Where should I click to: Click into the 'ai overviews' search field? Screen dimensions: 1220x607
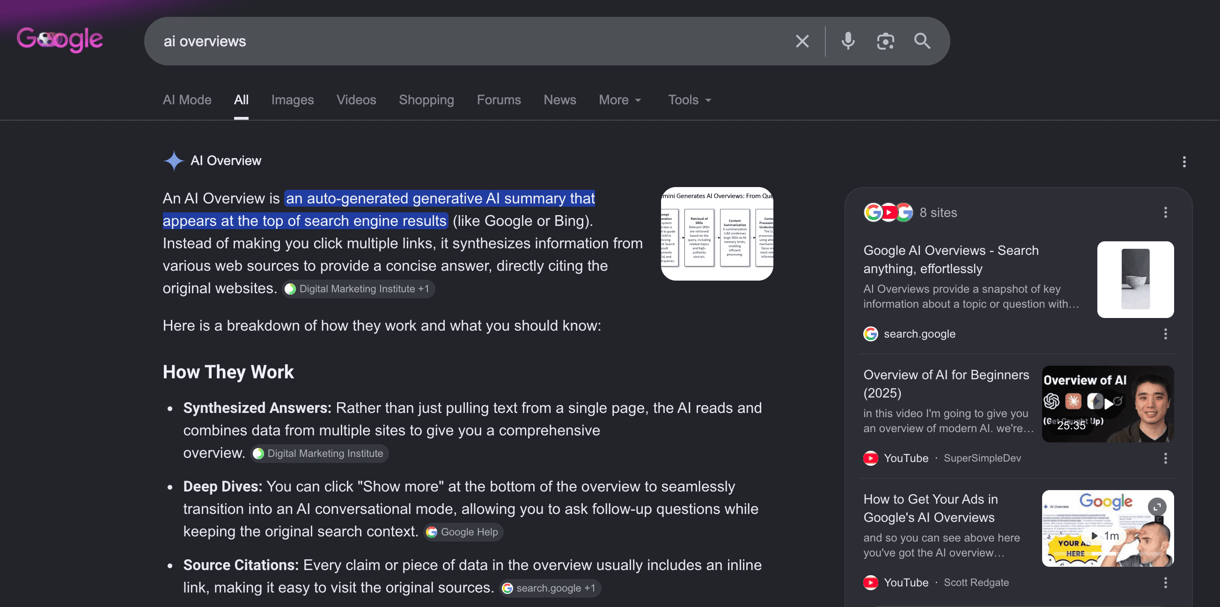coord(469,41)
